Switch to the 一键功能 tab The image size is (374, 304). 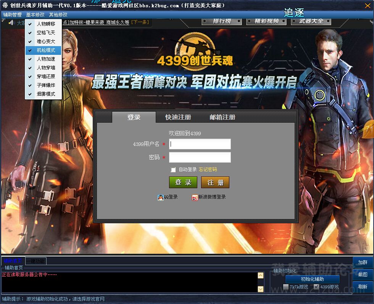point(35,261)
